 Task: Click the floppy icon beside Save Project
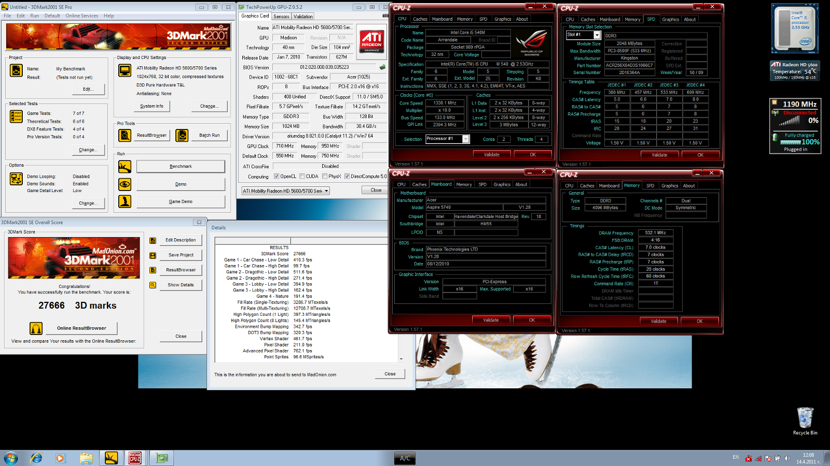pyautogui.click(x=153, y=255)
